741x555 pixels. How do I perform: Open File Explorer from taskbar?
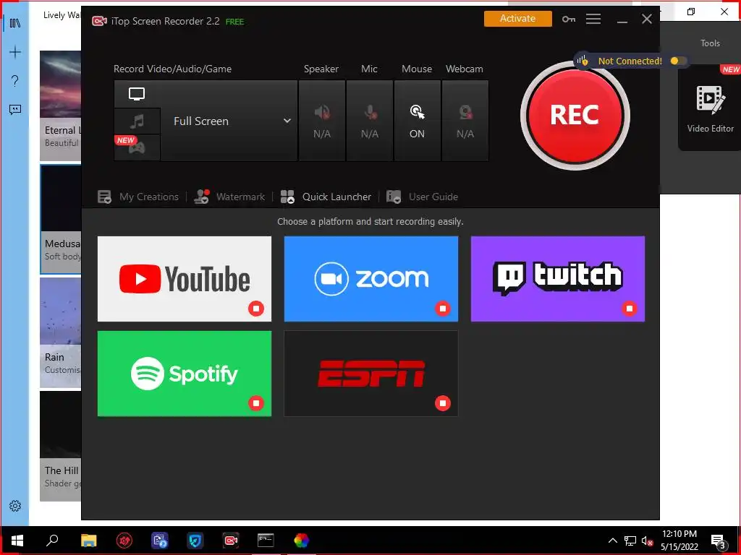click(88, 541)
